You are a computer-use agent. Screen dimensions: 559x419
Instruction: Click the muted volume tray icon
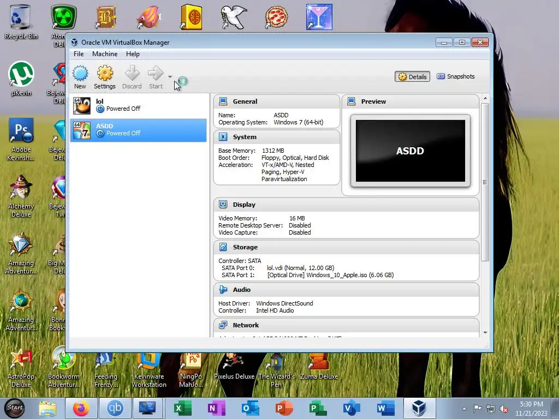coord(504,409)
